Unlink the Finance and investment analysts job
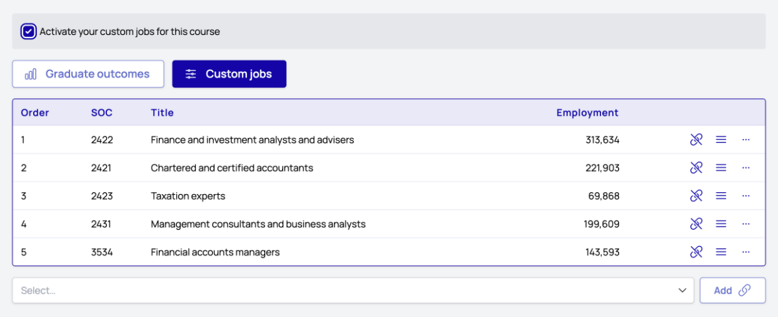Image resolution: width=778 pixels, height=317 pixels. (696, 140)
